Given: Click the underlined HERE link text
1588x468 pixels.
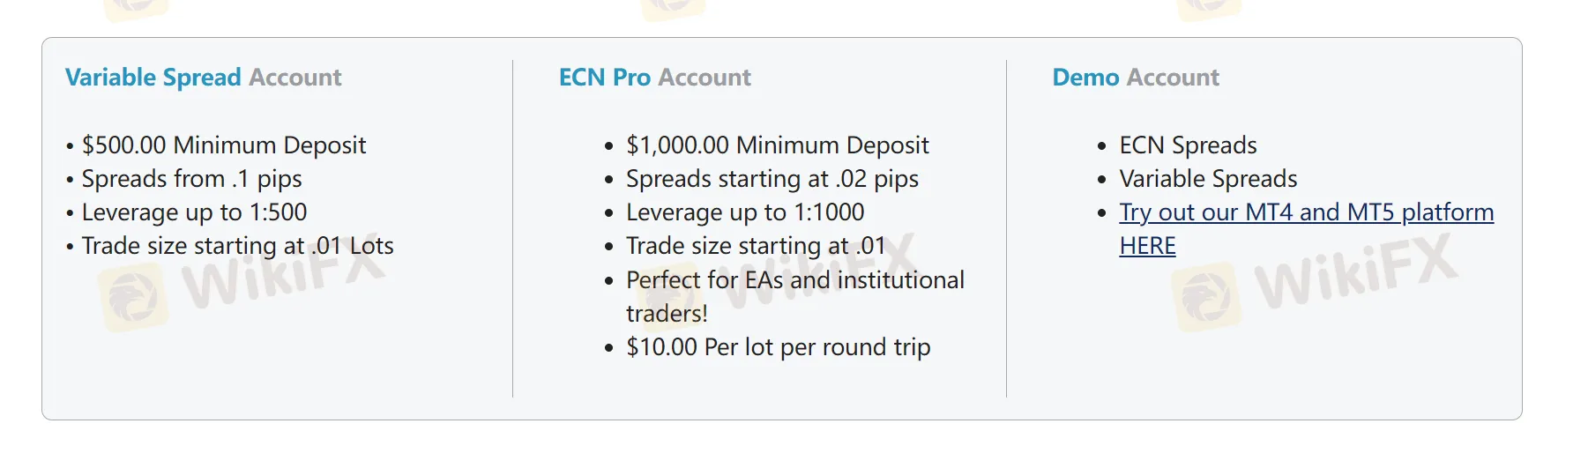Looking at the screenshot, I should pos(1147,246).
